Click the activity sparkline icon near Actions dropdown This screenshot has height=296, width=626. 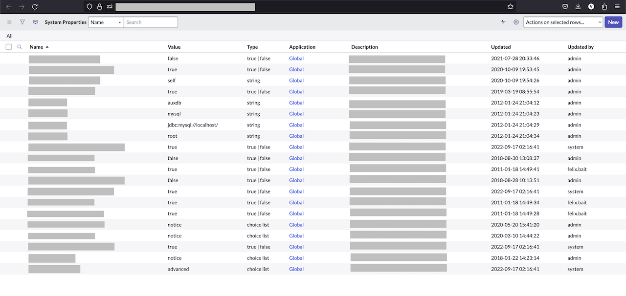pos(503,22)
